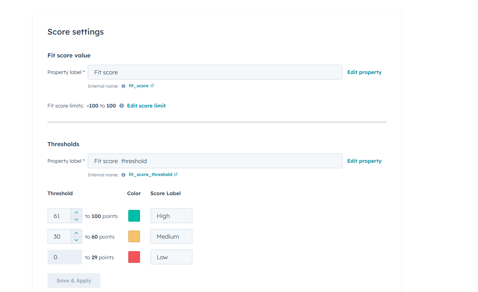The height and width of the screenshot is (292, 478).
Task: Click the threshold field showing 30
Action: [59, 236]
